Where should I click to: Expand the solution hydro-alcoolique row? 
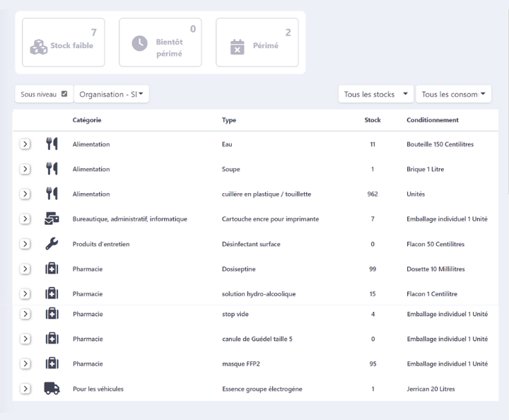25,293
